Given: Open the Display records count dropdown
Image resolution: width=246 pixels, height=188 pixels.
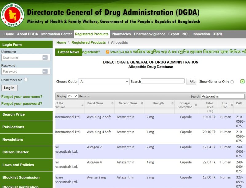Looking at the screenshot, I should pyautogui.click(x=73, y=96).
